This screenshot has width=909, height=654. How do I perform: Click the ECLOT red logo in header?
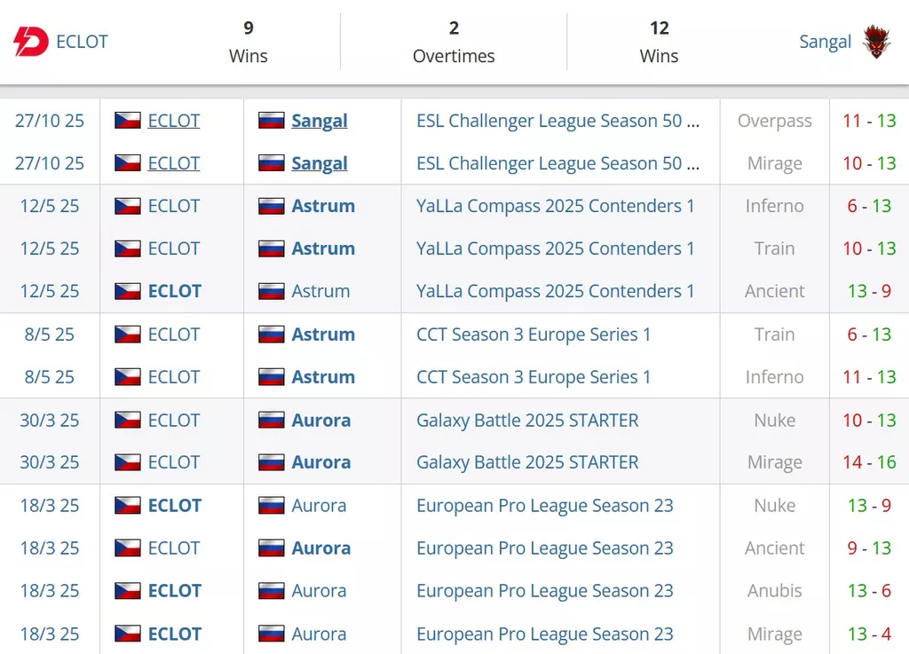(x=31, y=42)
